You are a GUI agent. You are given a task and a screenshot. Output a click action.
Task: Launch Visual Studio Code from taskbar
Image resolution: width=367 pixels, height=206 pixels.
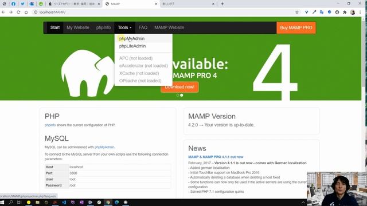pos(64,202)
